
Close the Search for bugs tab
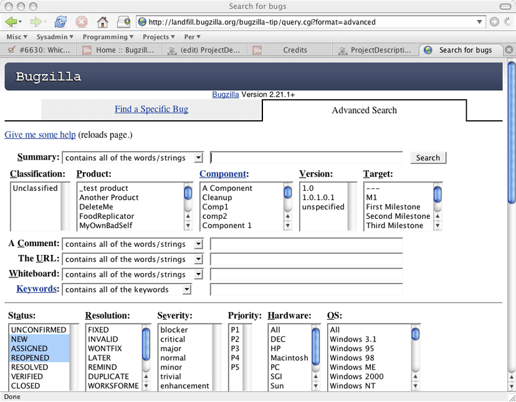(509, 50)
